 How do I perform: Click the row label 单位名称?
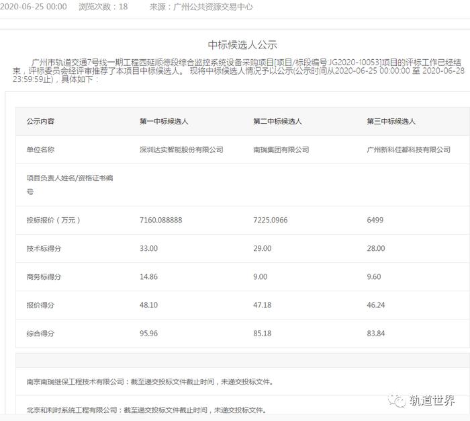coord(40,149)
